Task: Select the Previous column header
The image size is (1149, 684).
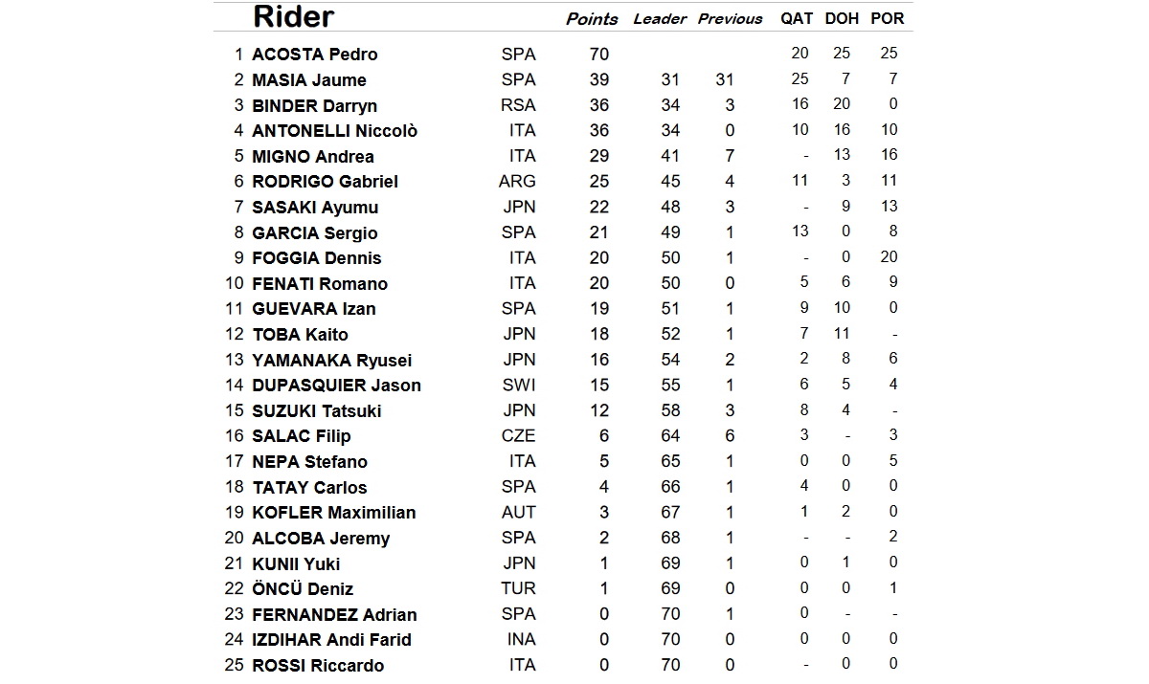Action: 731,19
